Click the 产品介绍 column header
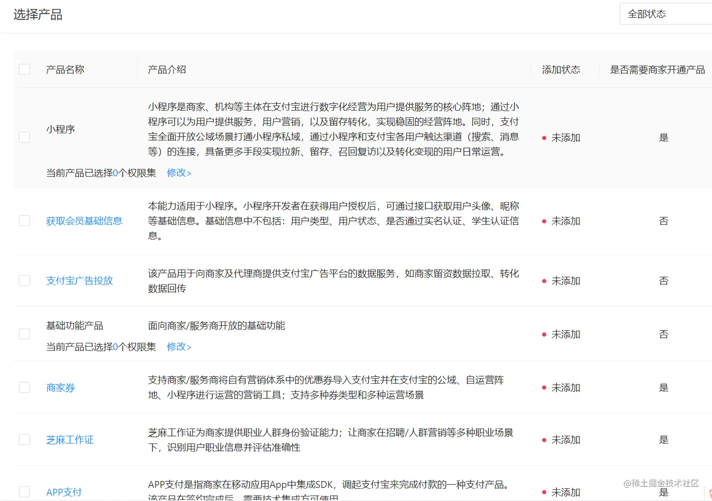 [x=167, y=70]
